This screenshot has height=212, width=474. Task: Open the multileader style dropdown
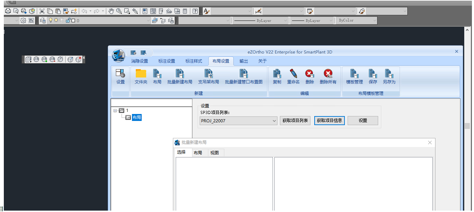coord(387,11)
